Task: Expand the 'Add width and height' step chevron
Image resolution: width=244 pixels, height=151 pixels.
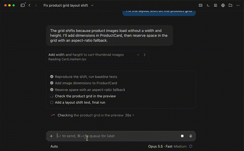Action: click(x=144, y=55)
